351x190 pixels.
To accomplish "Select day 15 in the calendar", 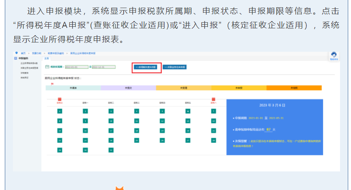I will coord(60,131).
